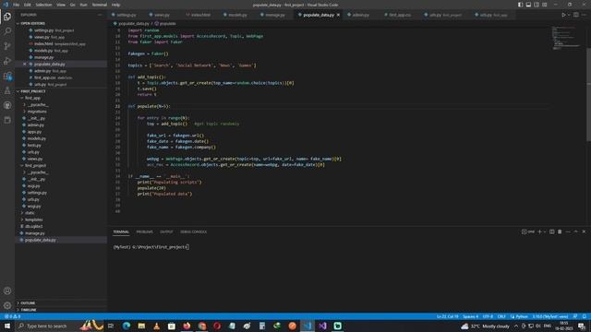Switch to the settings.py editor tab
591x332 pixels.
click(x=127, y=15)
